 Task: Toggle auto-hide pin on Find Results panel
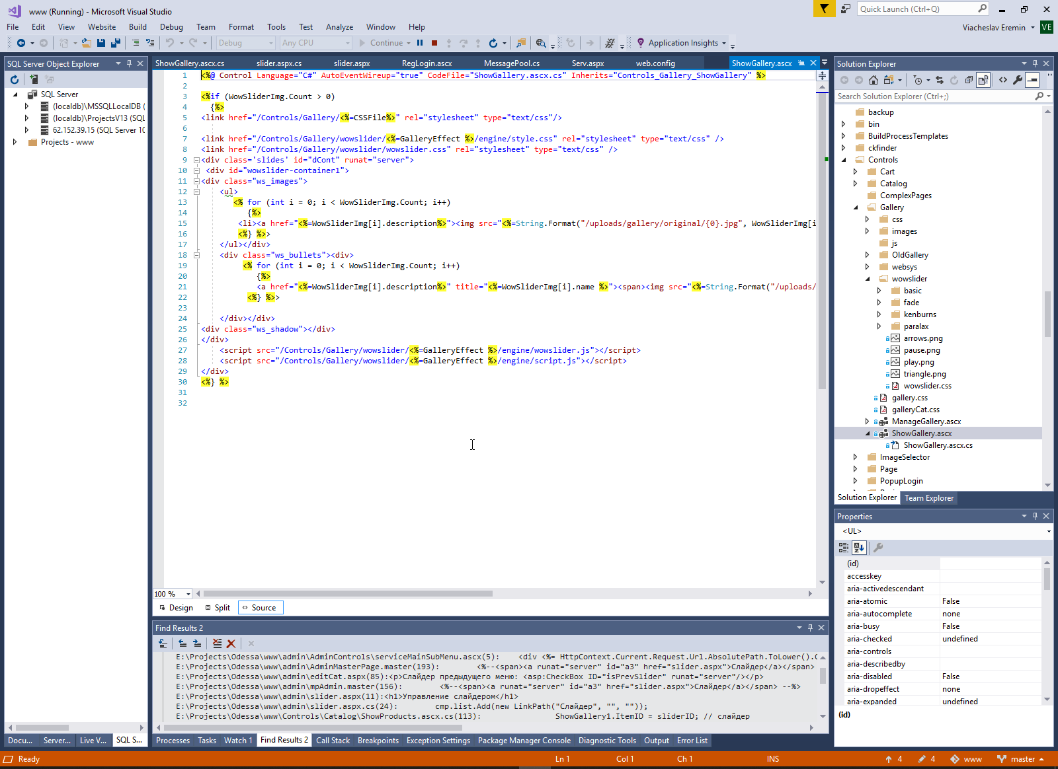point(810,628)
